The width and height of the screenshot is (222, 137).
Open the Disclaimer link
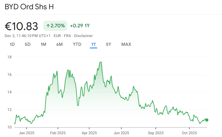point(83,36)
